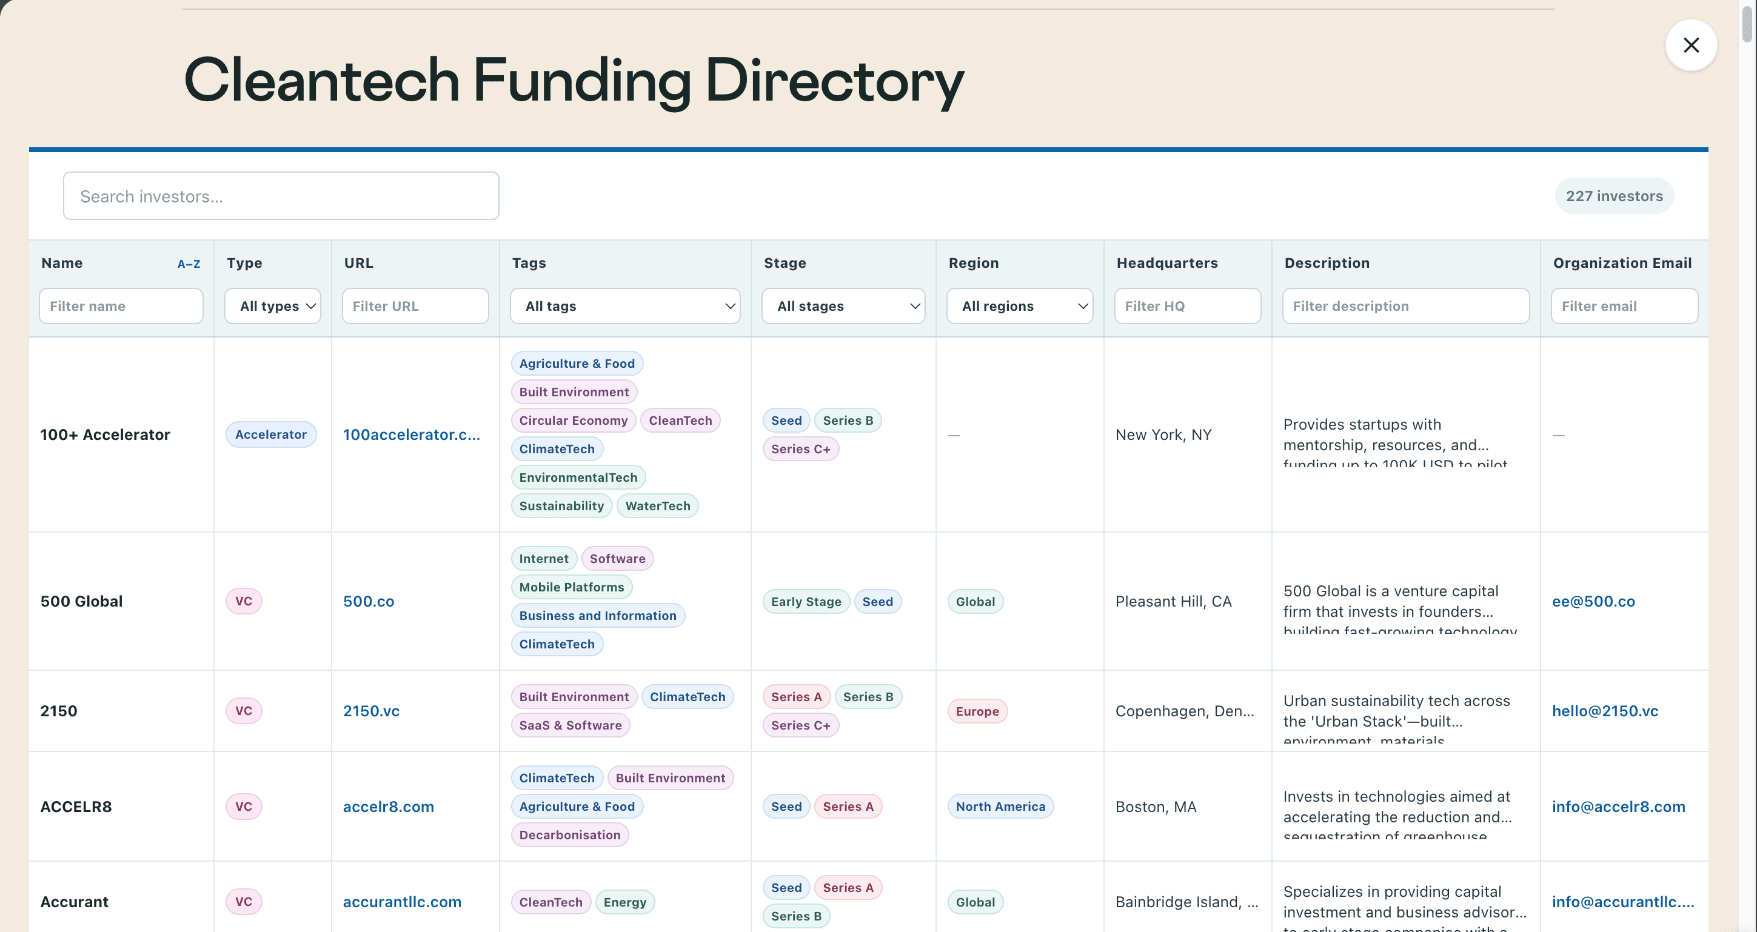Click the Early Stage tag
Screen dimensions: 1757x932
806,601
